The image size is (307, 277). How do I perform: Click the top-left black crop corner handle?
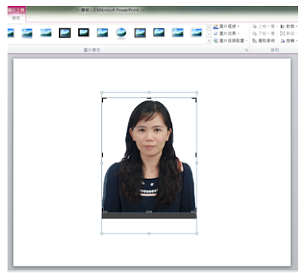[x=104, y=100]
